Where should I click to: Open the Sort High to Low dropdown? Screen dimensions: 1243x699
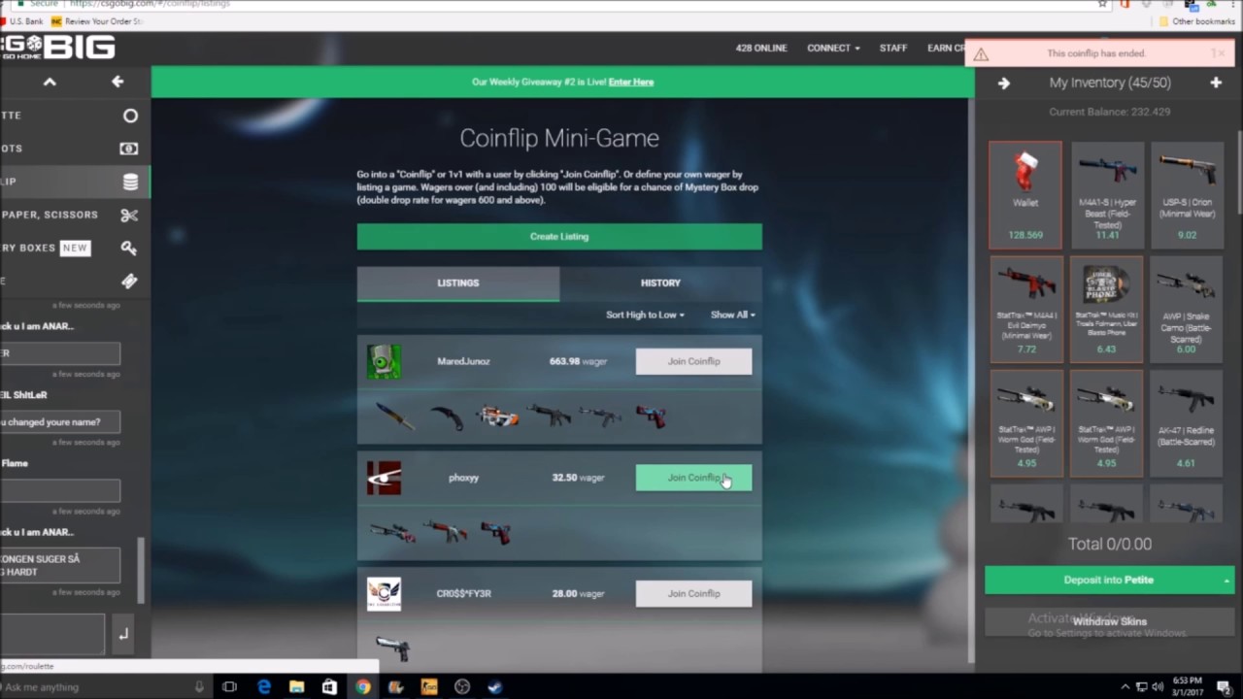click(645, 315)
